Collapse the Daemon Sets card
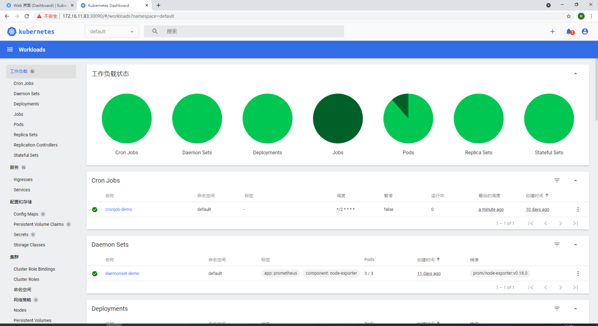This screenshot has height=326, width=598. point(575,244)
